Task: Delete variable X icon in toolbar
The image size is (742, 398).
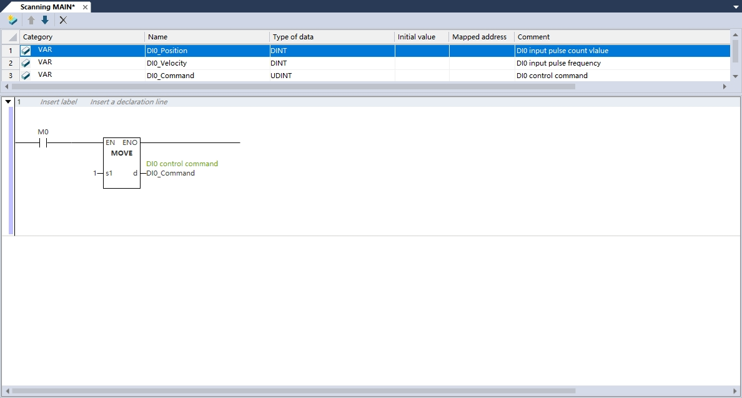Action: pos(64,21)
